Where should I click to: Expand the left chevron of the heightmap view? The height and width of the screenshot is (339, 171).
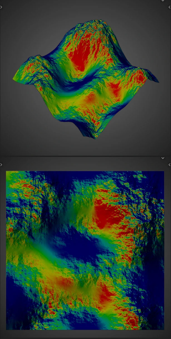point(1,165)
